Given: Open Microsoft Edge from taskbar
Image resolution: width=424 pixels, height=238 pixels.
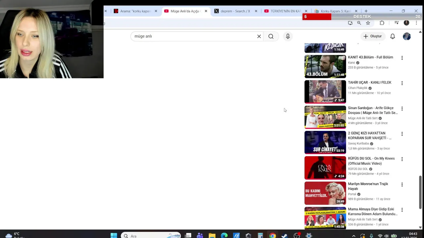Looking at the screenshot, I should point(224,236).
